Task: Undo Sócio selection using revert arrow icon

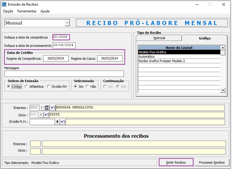Action: 47,114
